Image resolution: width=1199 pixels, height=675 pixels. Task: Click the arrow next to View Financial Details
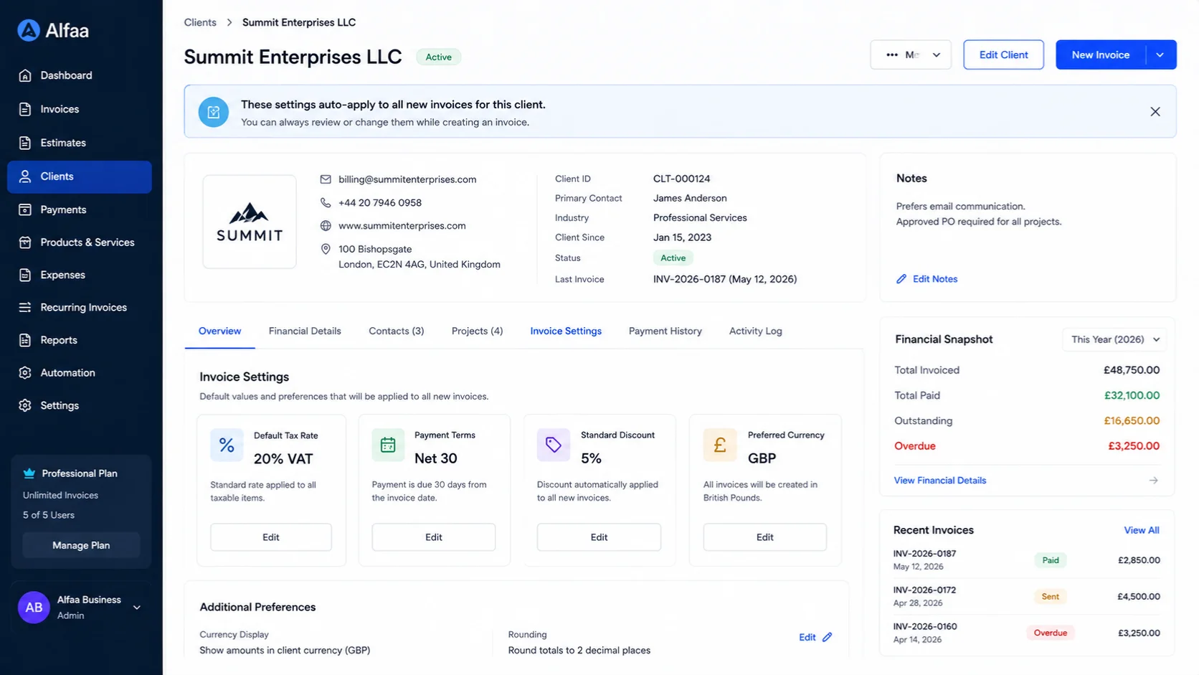coord(1153,481)
